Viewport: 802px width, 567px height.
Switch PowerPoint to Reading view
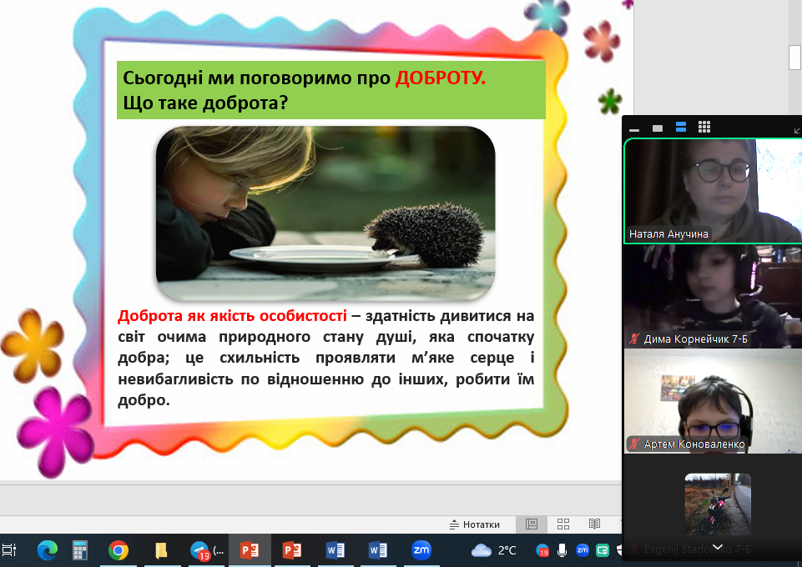tap(594, 524)
